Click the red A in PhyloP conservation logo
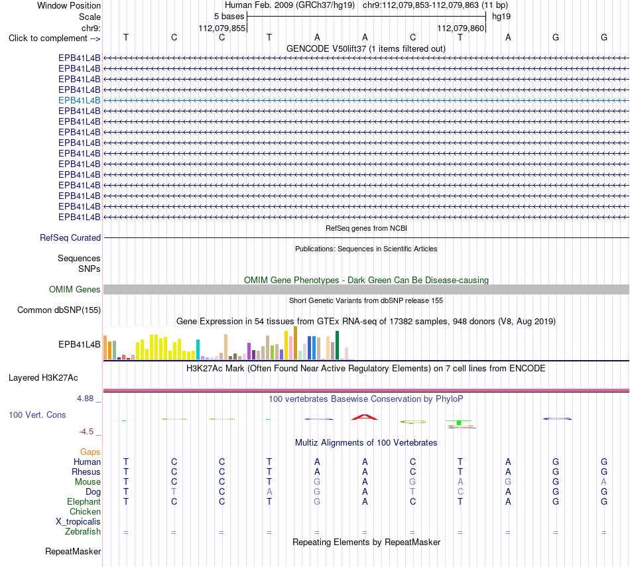The height and width of the screenshot is (567, 630). coord(365,417)
